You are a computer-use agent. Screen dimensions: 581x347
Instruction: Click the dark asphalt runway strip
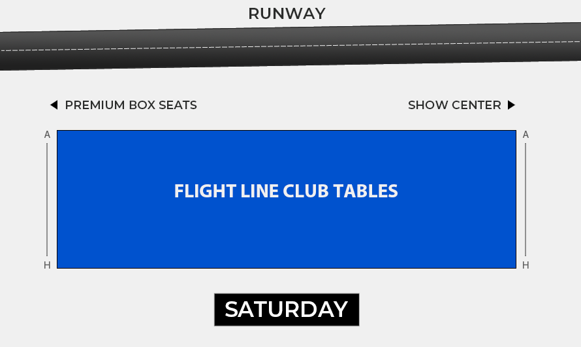click(x=196, y=59)
